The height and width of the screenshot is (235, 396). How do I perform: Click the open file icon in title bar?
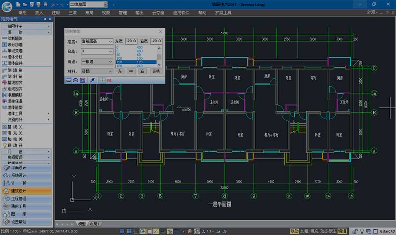pos(25,4)
